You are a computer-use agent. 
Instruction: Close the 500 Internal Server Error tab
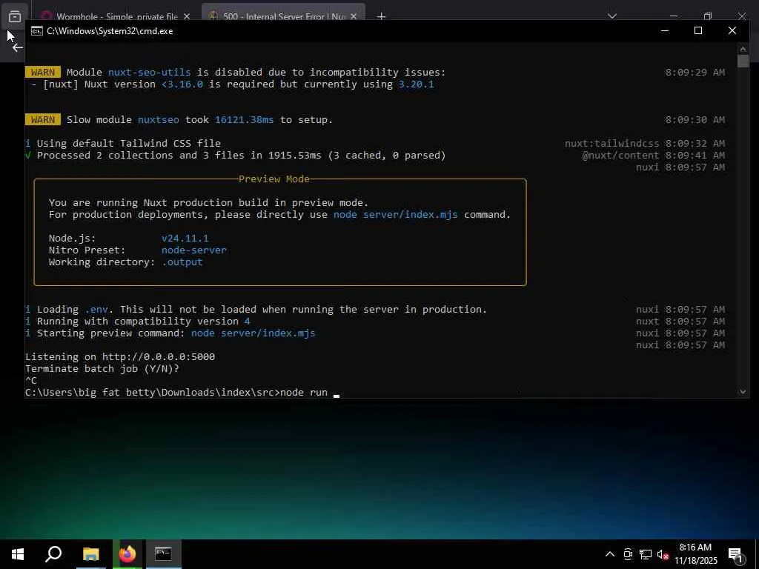pos(354,16)
